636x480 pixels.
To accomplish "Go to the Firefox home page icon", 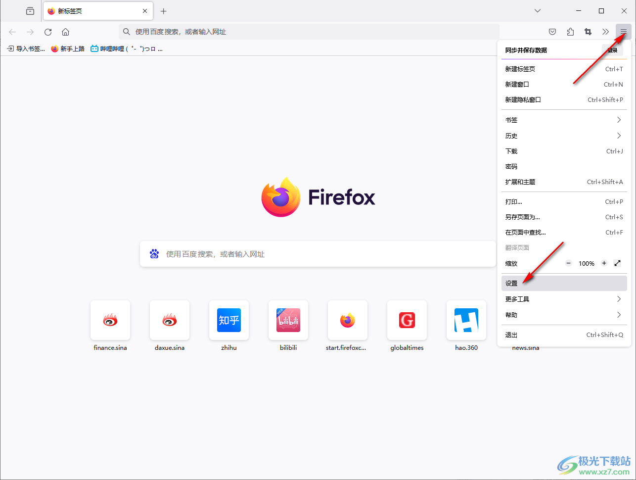I will coord(65,32).
